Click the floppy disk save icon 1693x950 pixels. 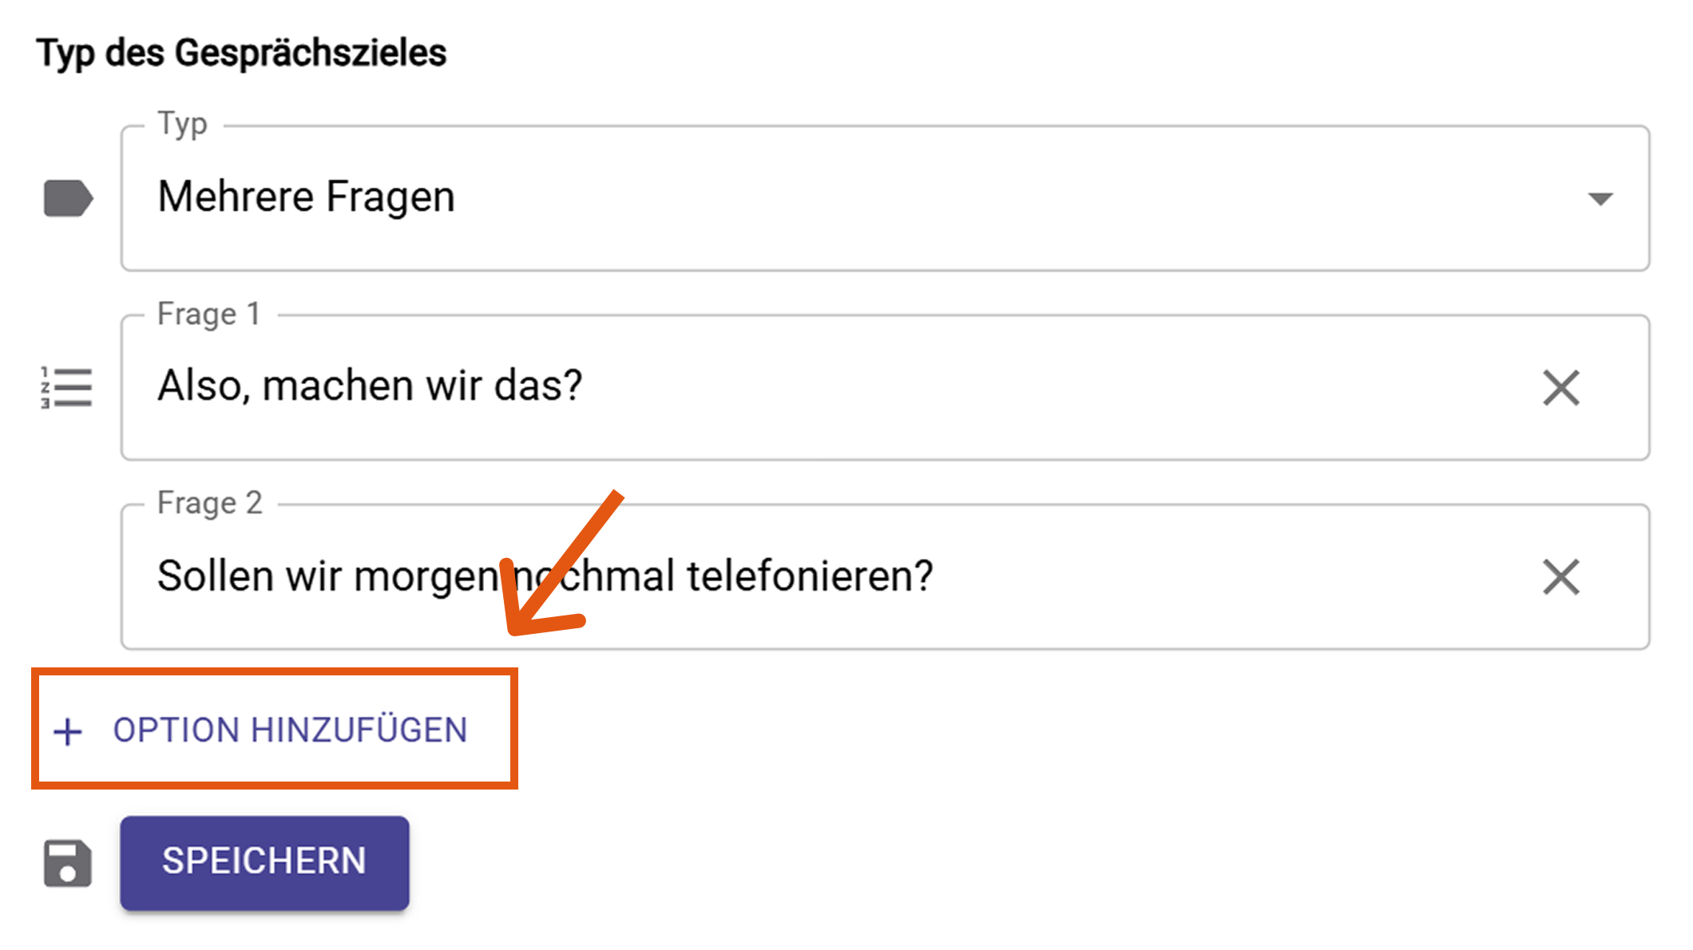click(68, 863)
